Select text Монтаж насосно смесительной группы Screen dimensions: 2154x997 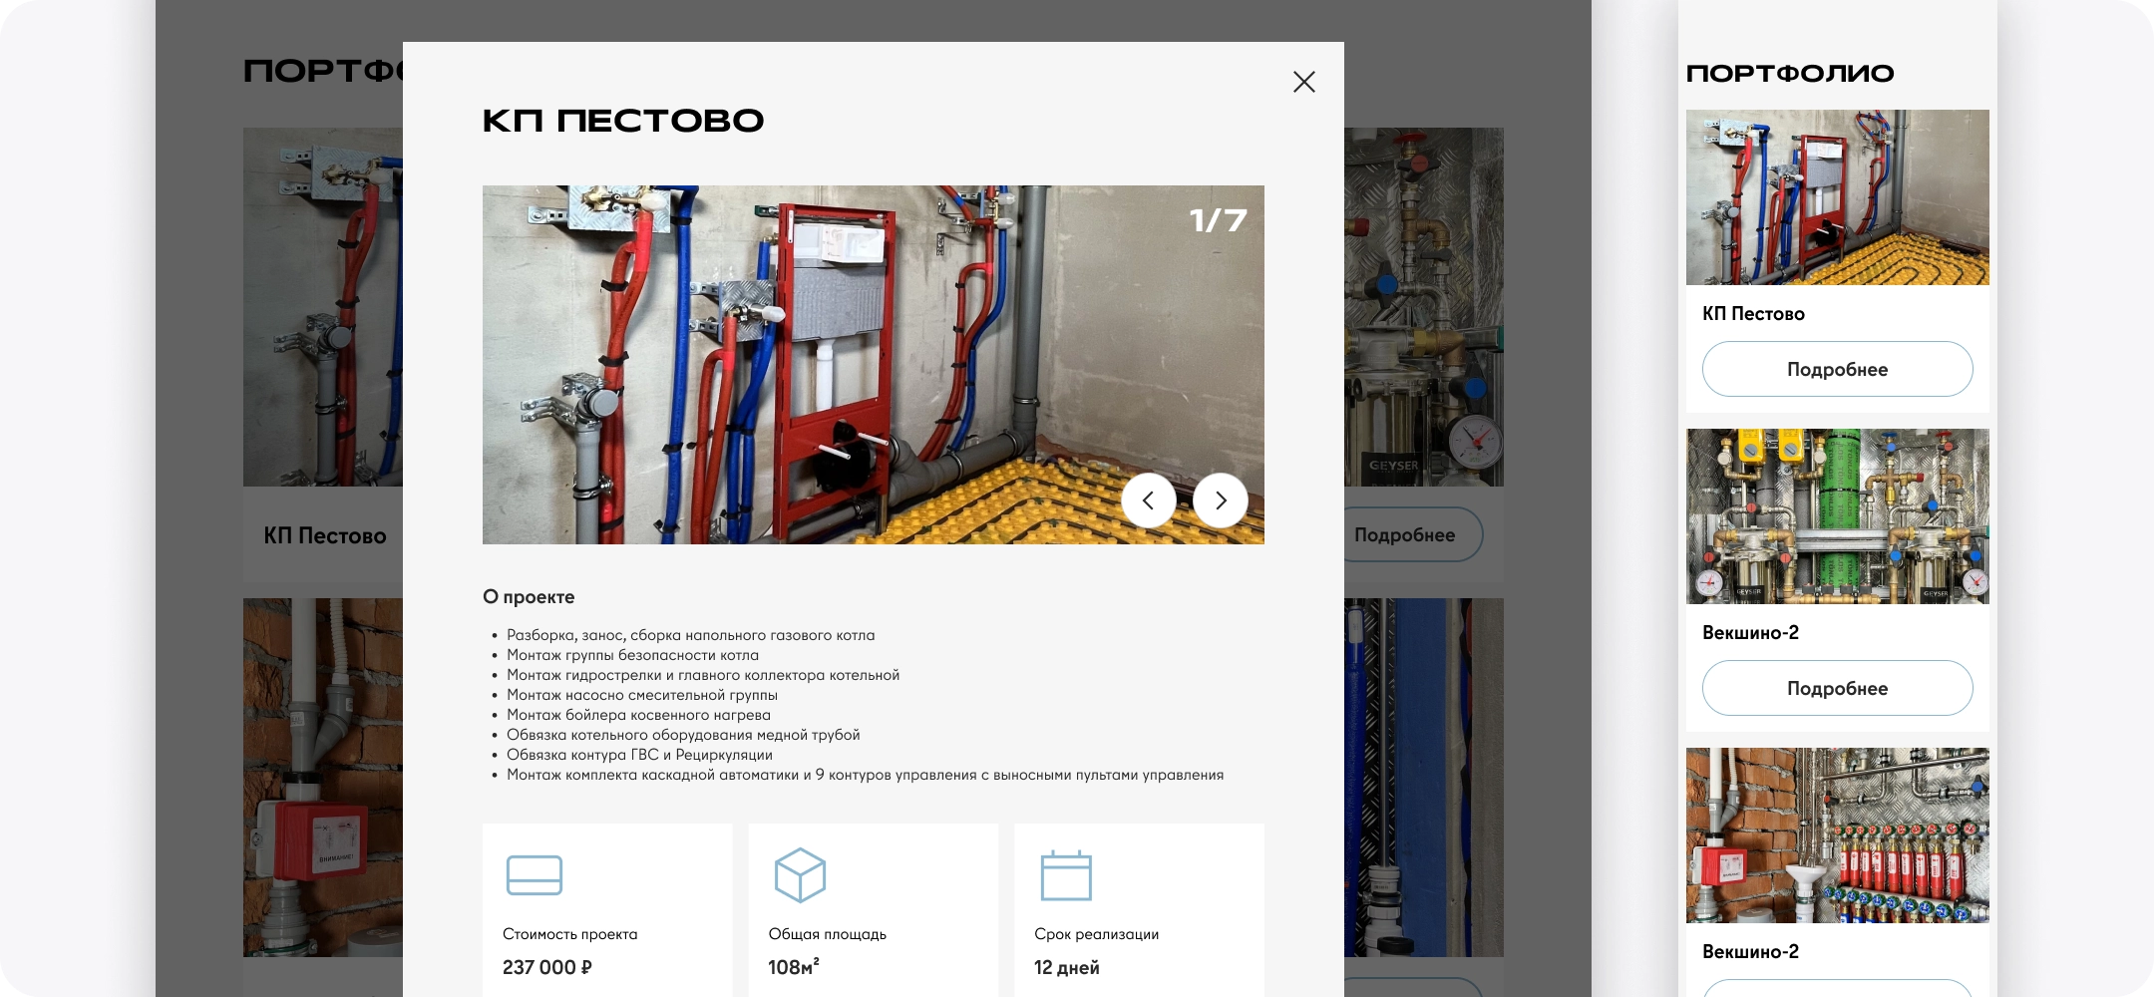coord(642,695)
